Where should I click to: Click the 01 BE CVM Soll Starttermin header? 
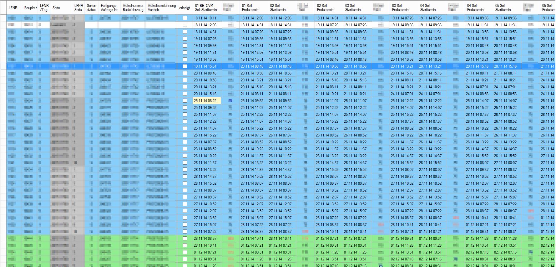click(206, 8)
